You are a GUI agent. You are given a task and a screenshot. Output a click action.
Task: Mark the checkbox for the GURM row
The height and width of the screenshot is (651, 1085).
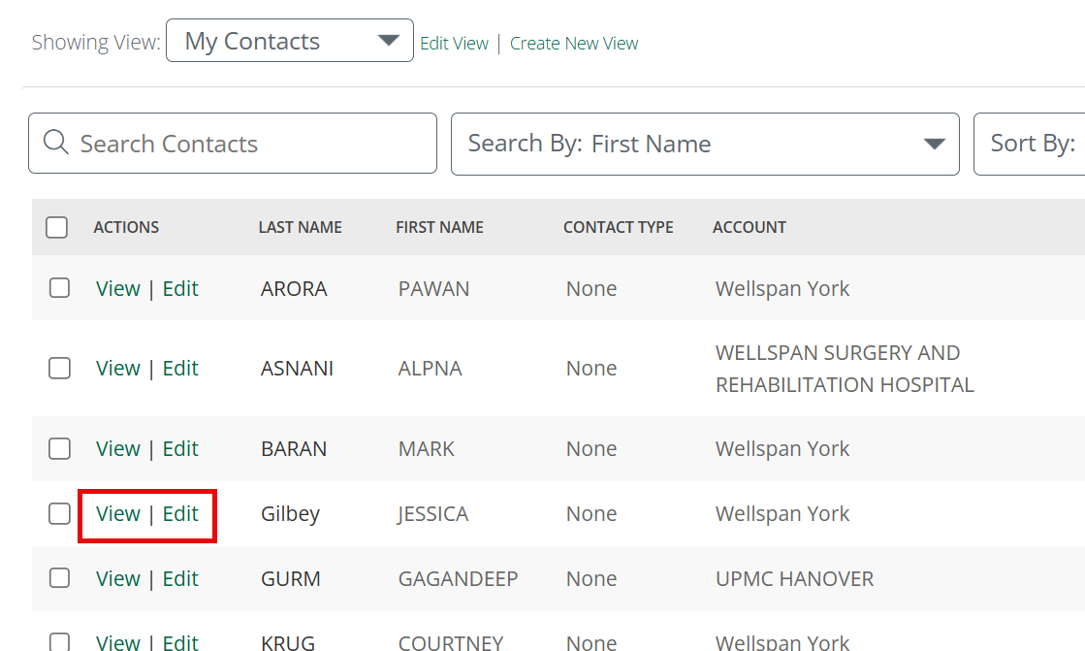click(59, 577)
